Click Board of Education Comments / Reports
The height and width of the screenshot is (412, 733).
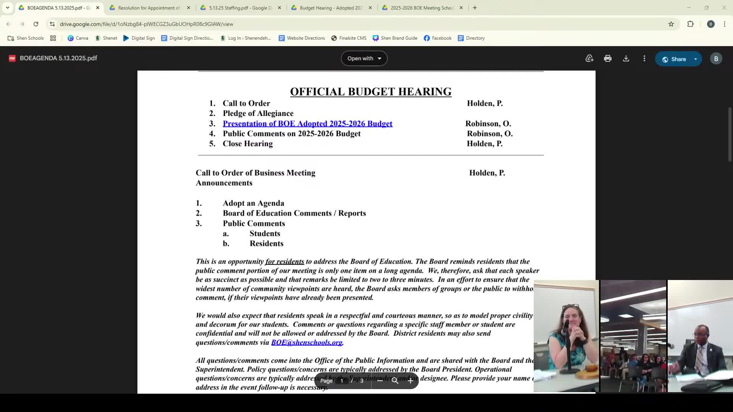[294, 213]
